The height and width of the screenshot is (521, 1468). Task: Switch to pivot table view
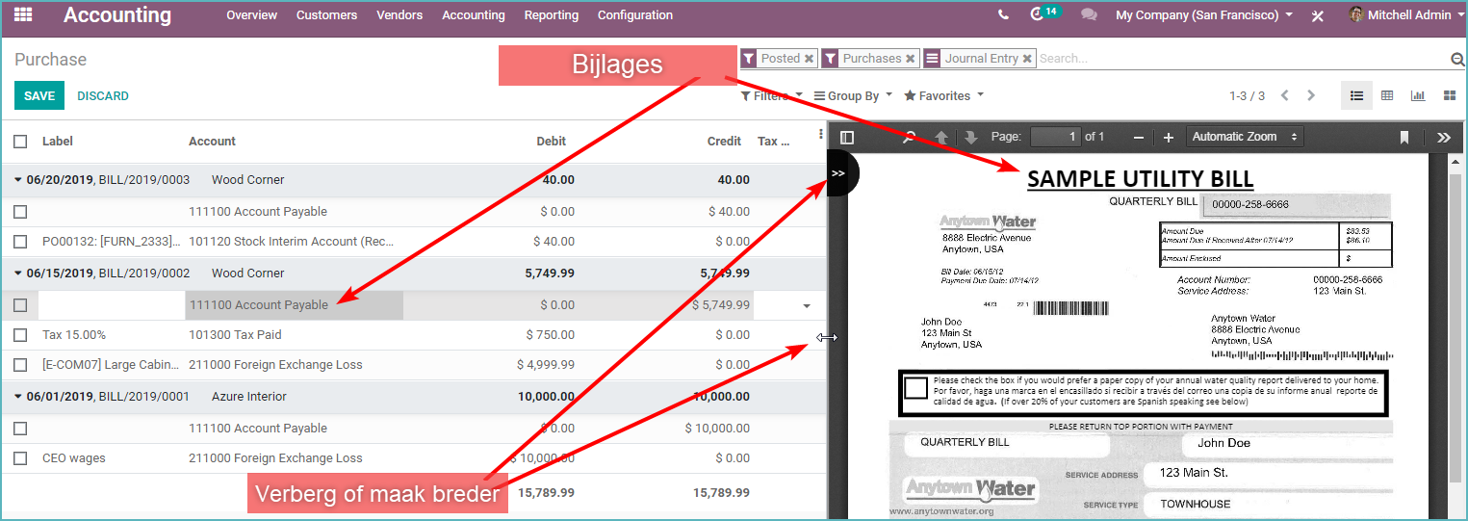point(1387,95)
